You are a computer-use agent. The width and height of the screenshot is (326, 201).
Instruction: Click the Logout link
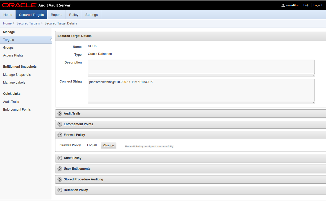click(318, 5)
